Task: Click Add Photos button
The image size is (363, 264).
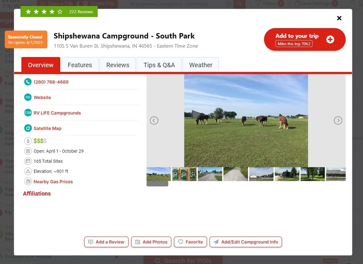Action: coord(151,242)
